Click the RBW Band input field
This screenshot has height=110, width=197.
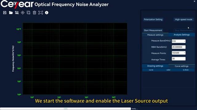(179, 47)
